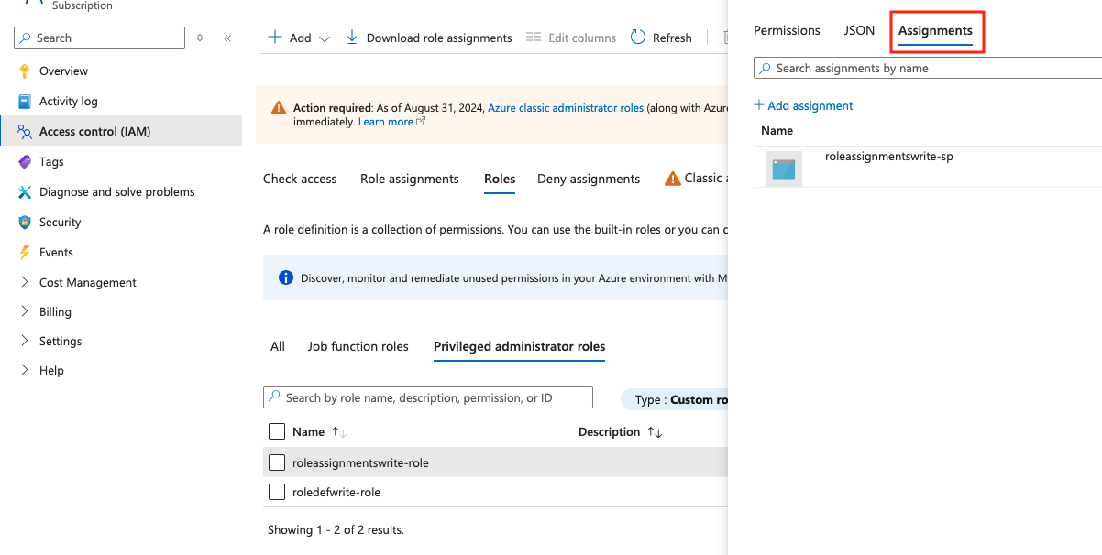
Task: Click the up/down arrows icon beside sidebar search
Action: point(201,38)
